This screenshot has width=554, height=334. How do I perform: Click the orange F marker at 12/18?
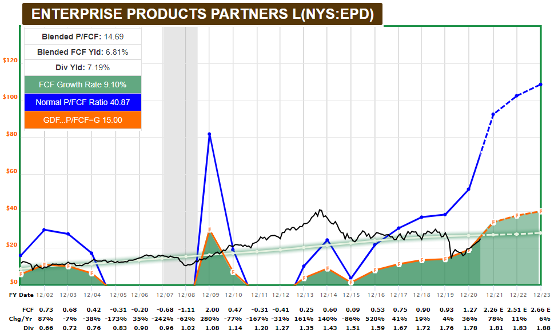coord(421,260)
